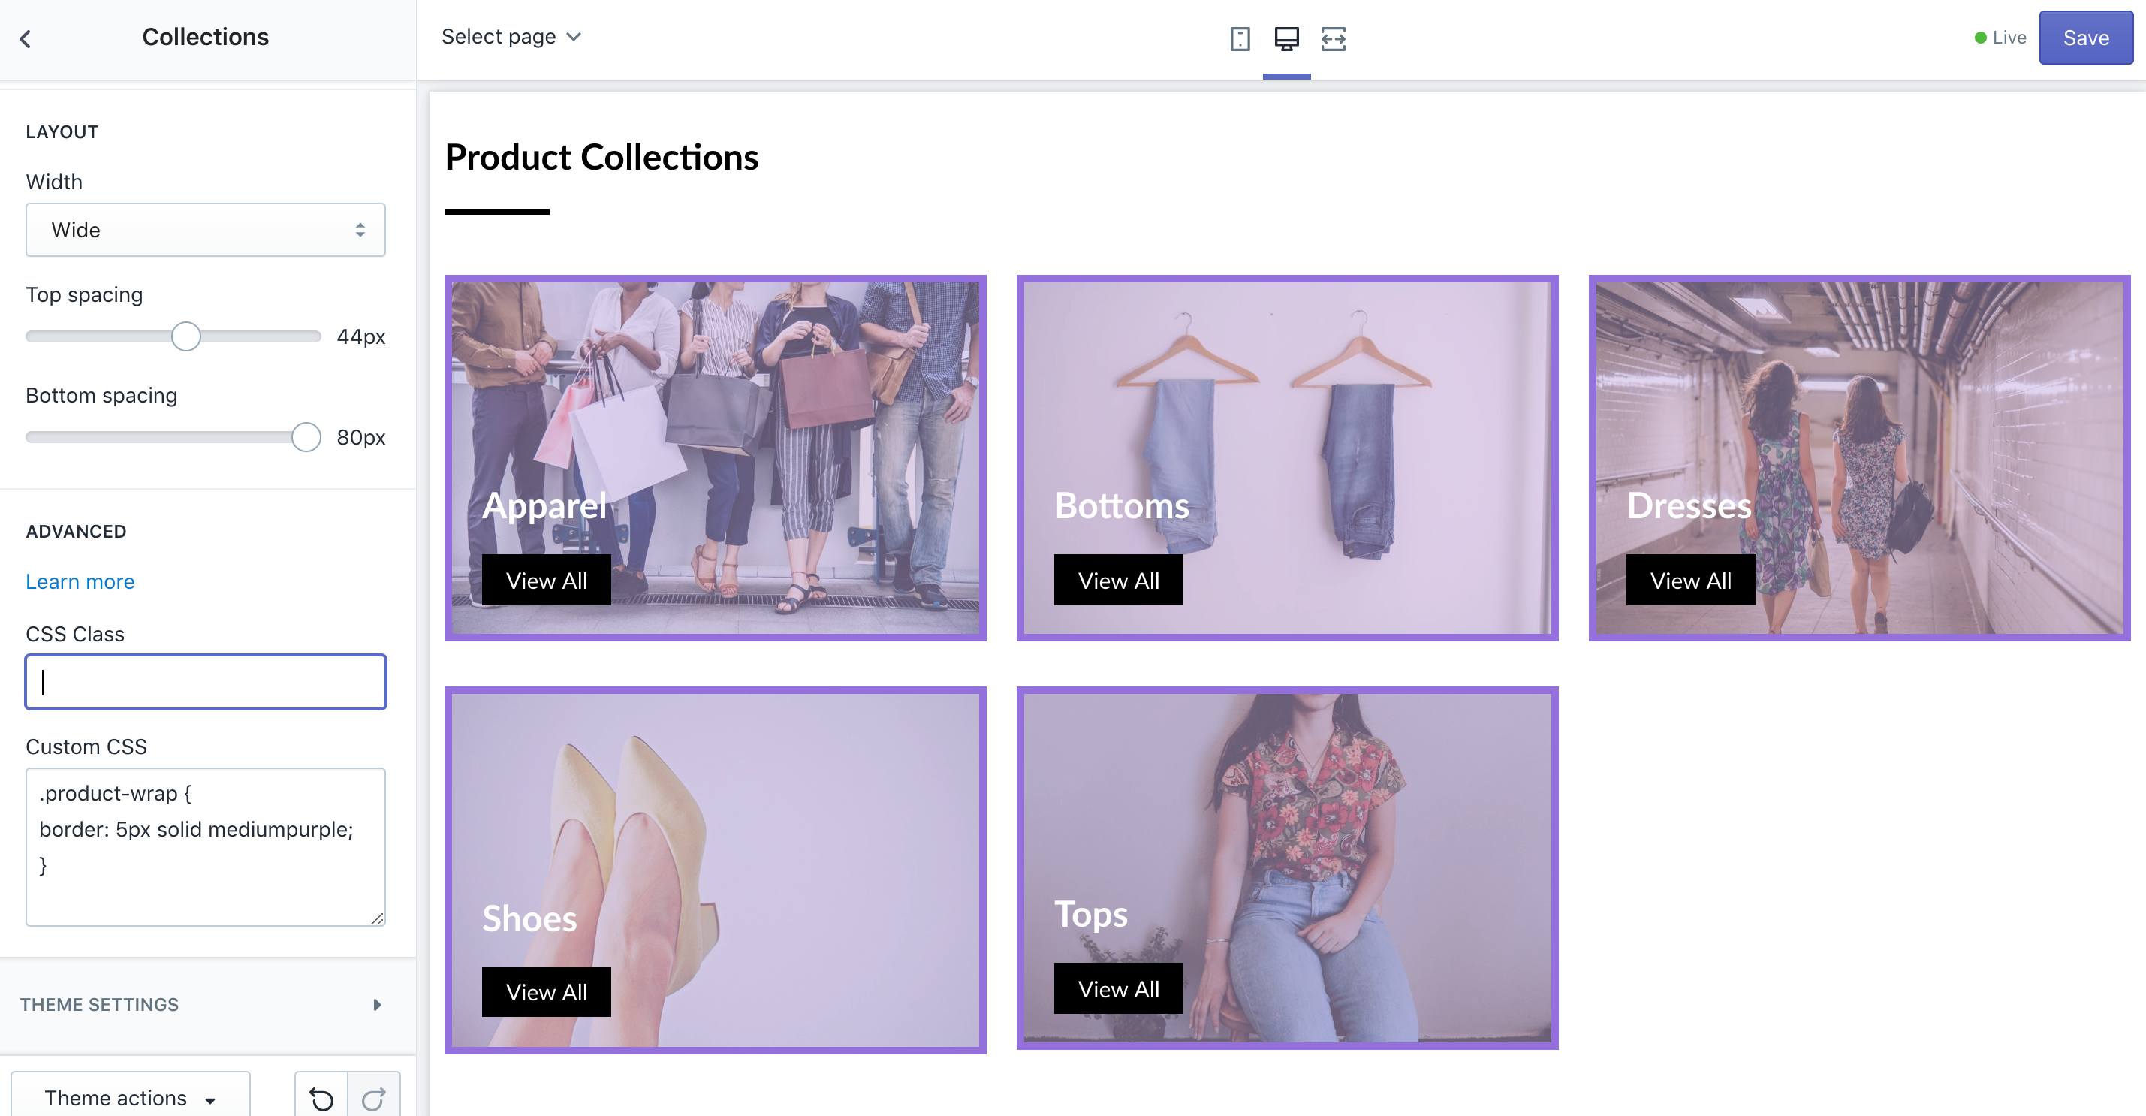Click the Bottom spacing slider handle
Viewport: 2146px width, 1116px height.
coord(306,437)
